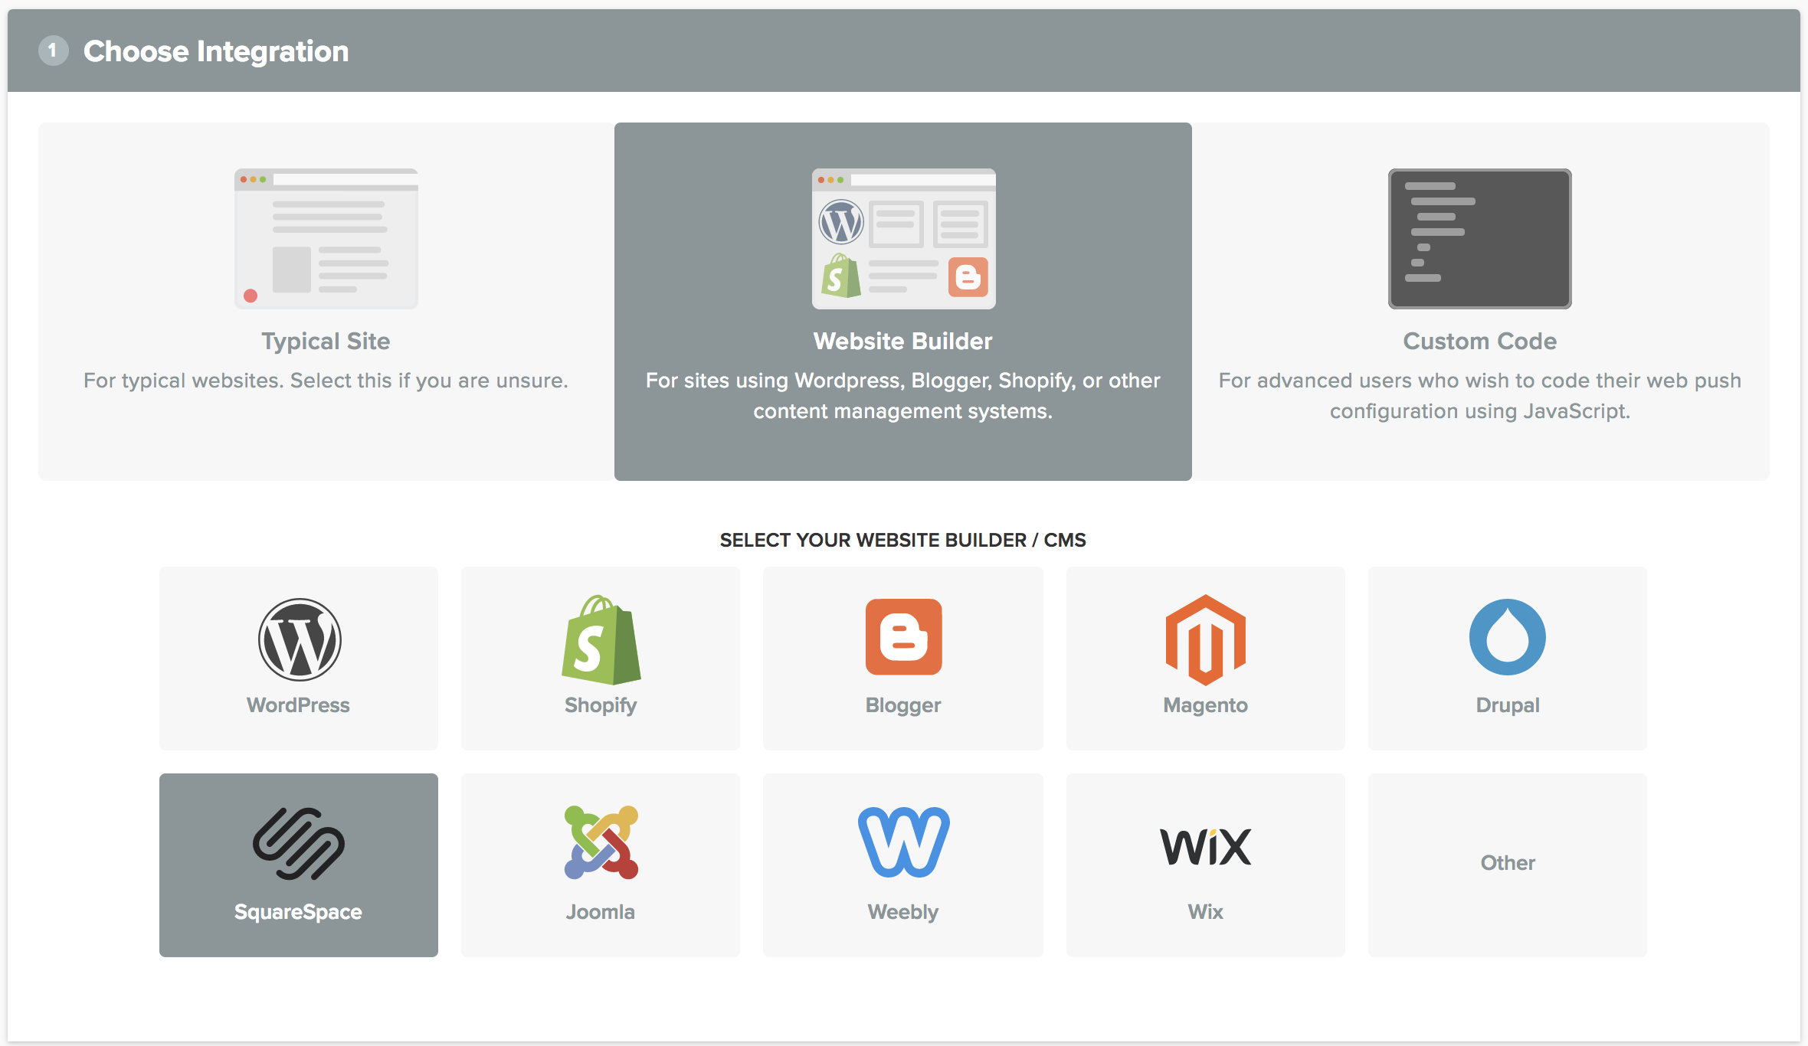Image resolution: width=1808 pixels, height=1046 pixels.
Task: Select the Custom Code integration card
Action: (x=1480, y=302)
